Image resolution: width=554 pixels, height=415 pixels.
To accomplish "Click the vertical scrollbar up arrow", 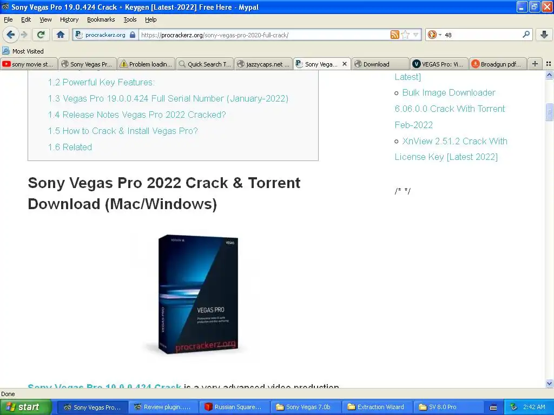I will pos(549,75).
